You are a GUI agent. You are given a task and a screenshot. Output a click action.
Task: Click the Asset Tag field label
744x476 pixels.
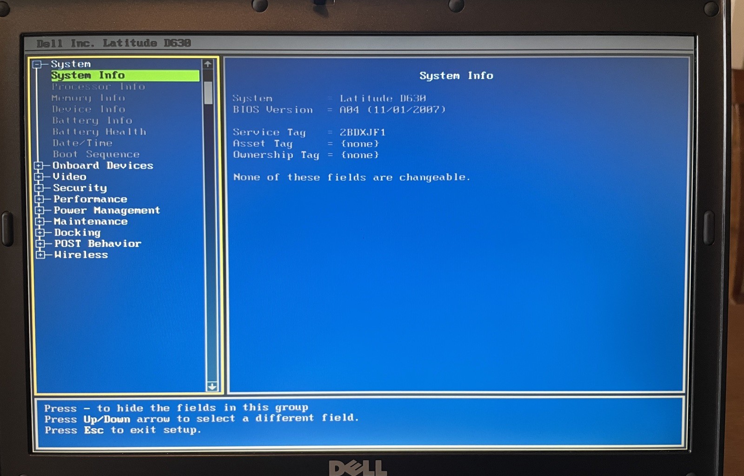coord(263,144)
